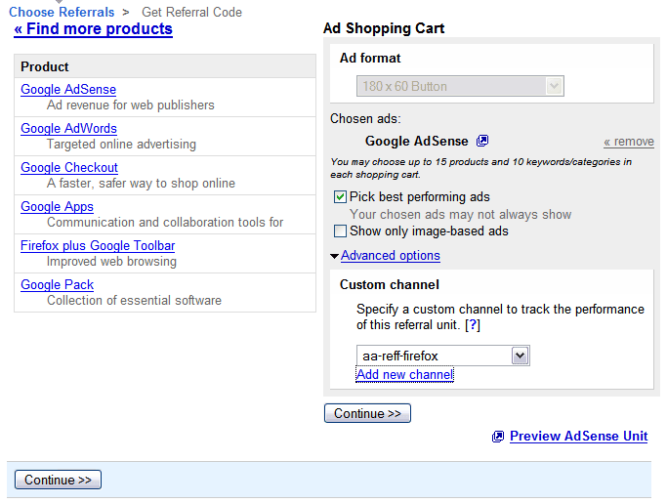Click 'Ad revenue for web publishers' description

point(131,105)
